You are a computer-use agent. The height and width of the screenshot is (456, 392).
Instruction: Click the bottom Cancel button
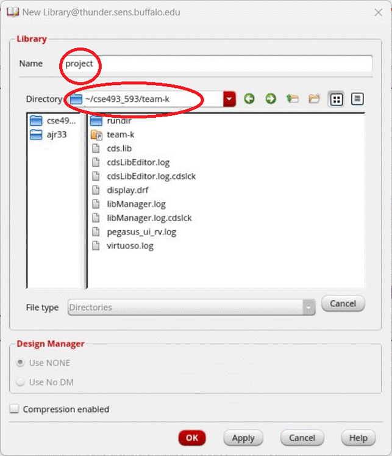302,438
